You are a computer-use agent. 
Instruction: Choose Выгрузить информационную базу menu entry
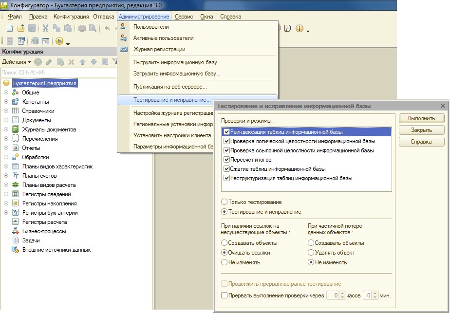click(197, 62)
